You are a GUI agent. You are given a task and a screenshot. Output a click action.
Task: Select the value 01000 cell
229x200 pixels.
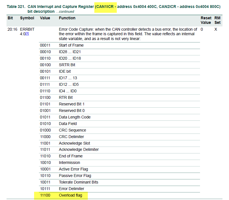click(x=45, y=130)
